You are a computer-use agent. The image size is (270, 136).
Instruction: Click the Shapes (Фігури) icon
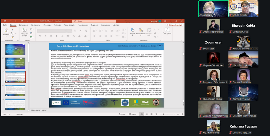point(133,31)
